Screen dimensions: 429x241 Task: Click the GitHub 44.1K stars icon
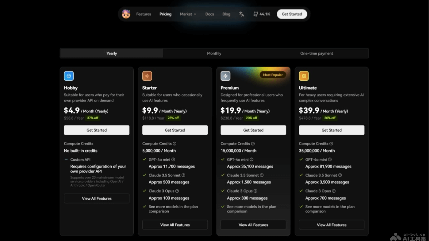(x=256, y=14)
